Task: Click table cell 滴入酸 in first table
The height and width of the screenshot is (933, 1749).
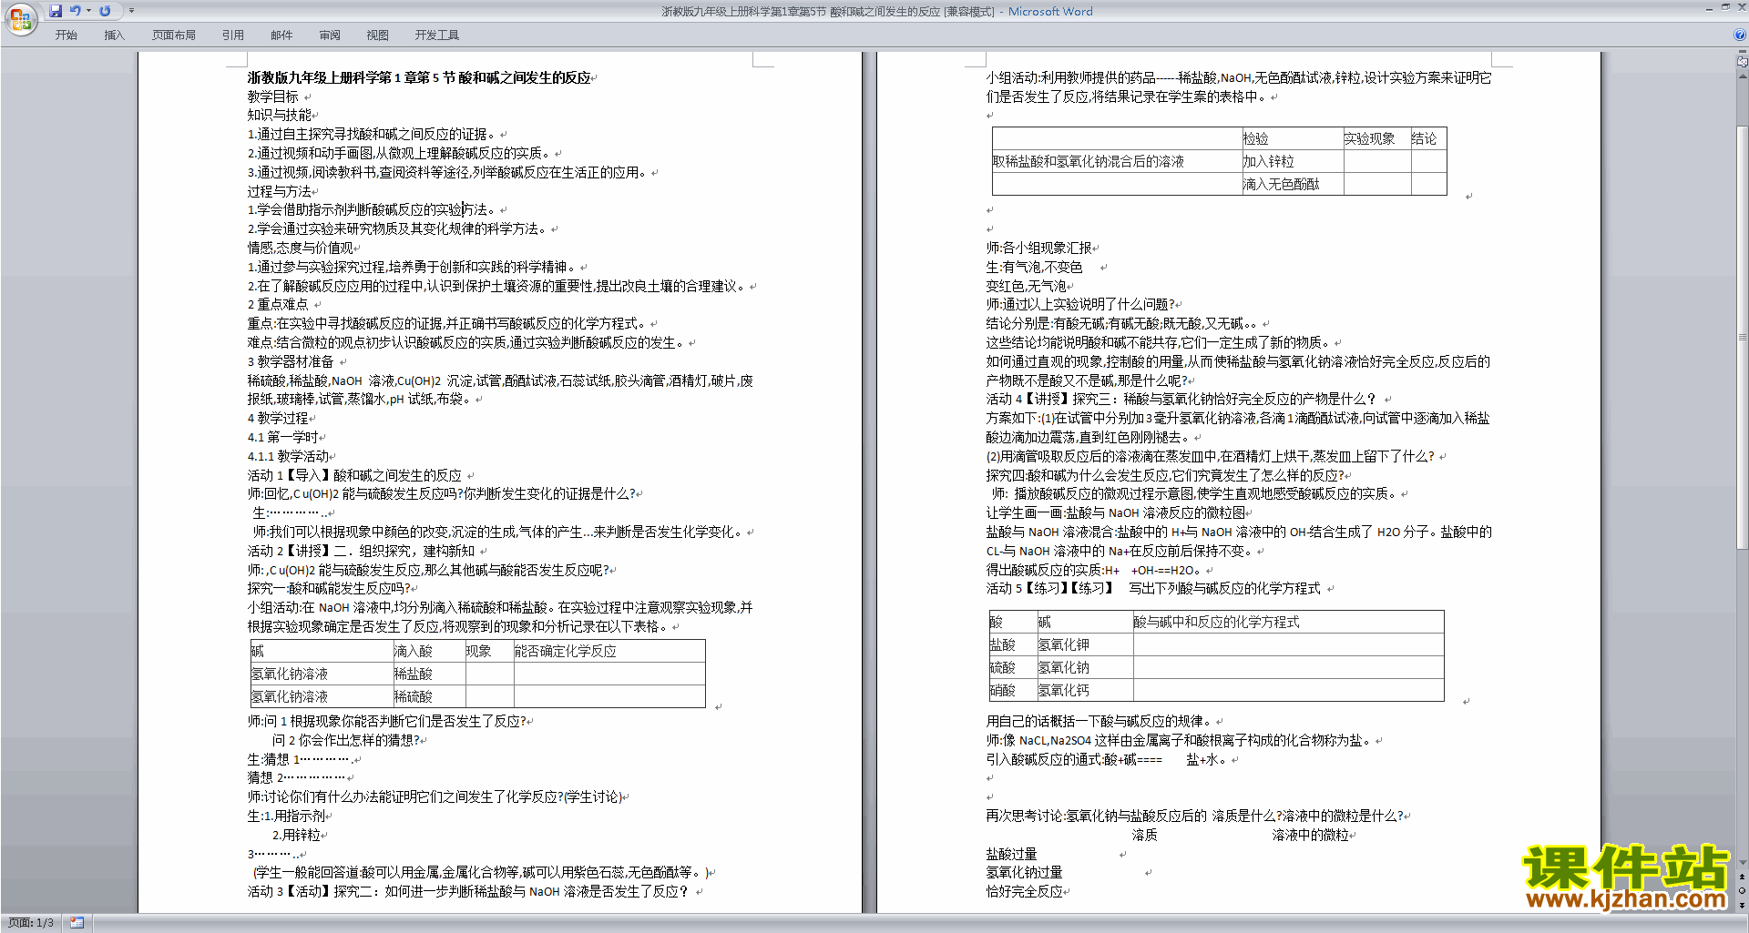Action: tap(414, 652)
